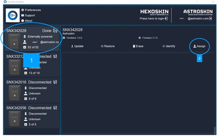
Task: Click the storage icon beside 52 of 52
Action: (x=25, y=47)
